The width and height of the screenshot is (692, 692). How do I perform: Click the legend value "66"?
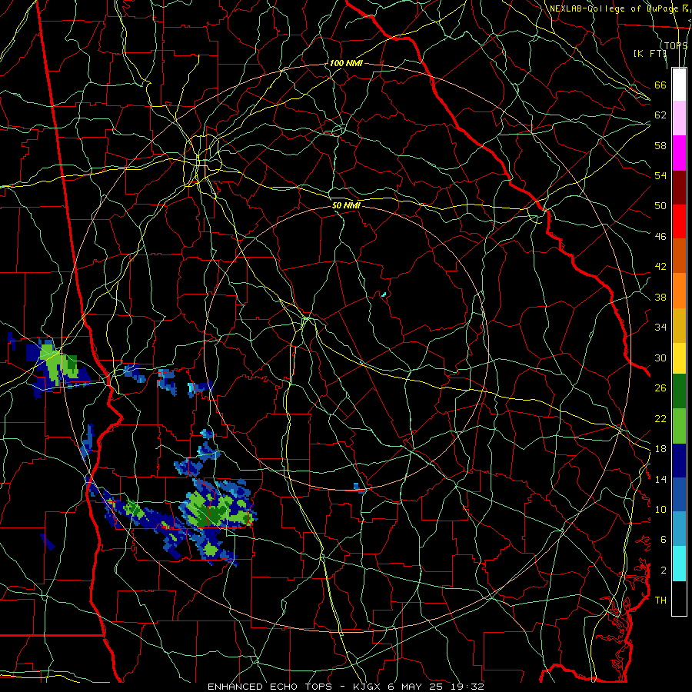pos(660,85)
